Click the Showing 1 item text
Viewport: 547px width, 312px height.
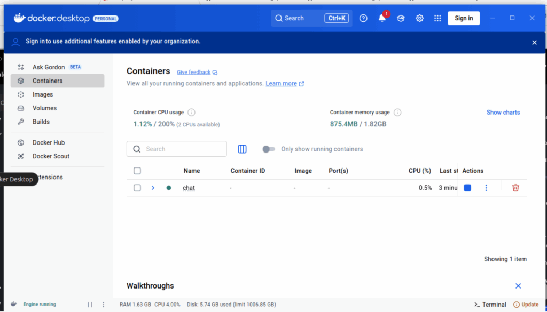[x=505, y=259]
